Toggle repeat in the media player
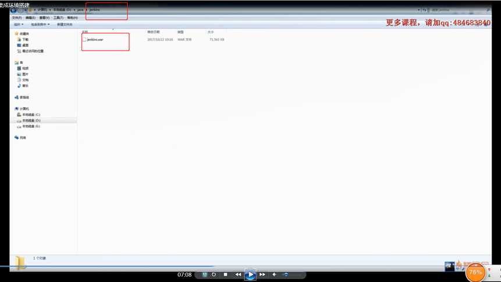Screen dimensions: 501x282 coord(214,274)
